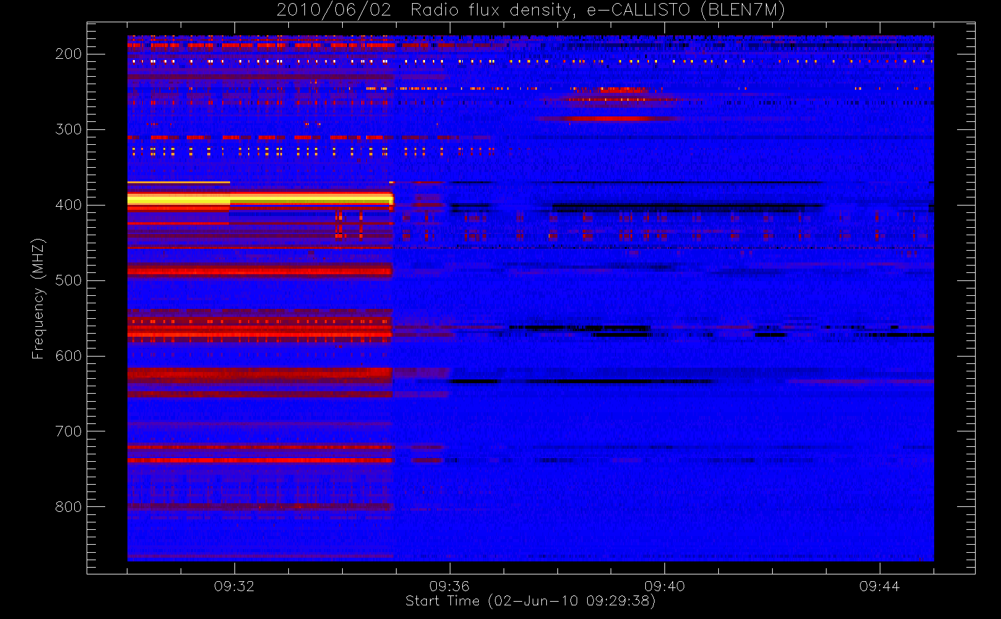
Task: Click the 600 frequency axis label
Action: click(69, 356)
